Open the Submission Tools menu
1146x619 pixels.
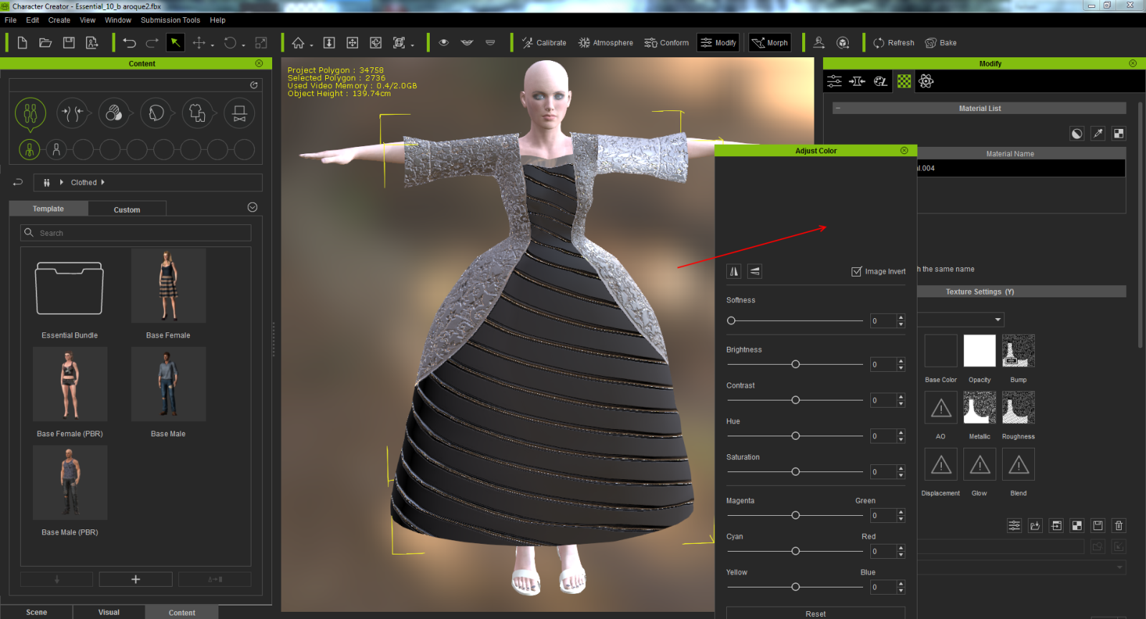(x=170, y=20)
